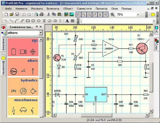160x123 pixels.
Task: Select the Text tool (A icon)
Action: 67,21
